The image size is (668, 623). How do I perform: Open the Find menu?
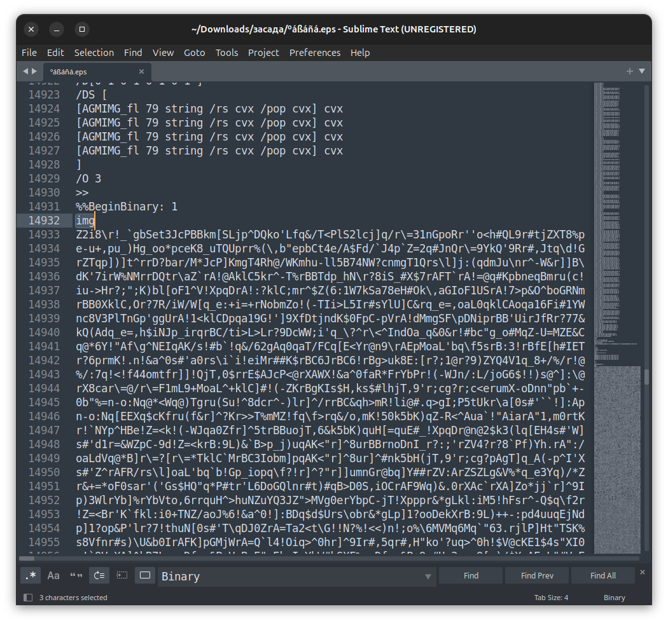(x=133, y=53)
